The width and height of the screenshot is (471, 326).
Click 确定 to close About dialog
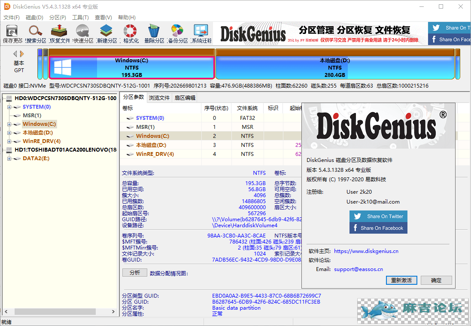click(436, 280)
